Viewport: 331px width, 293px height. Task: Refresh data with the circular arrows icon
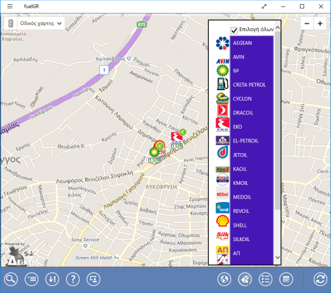pyautogui.click(x=320, y=279)
